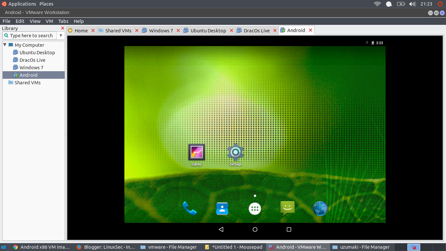Open the library search dropdown arrow
This screenshot has width=446, height=251.
click(61, 35)
